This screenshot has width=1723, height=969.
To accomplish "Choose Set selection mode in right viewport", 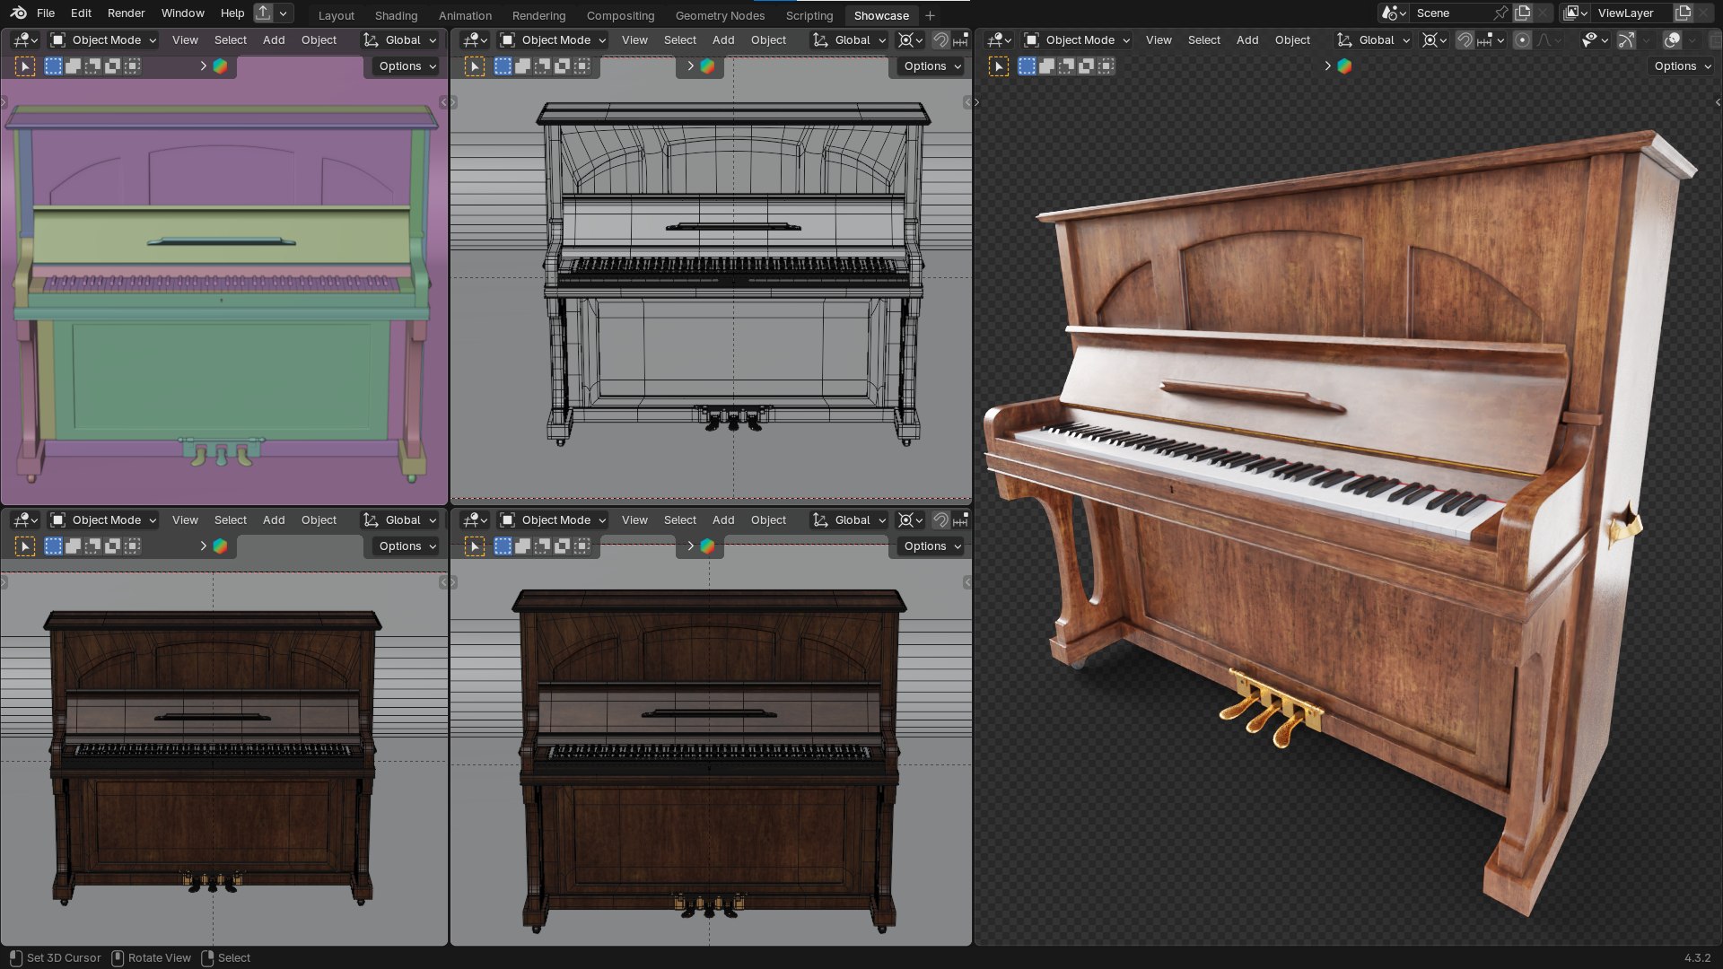I will pyautogui.click(x=1027, y=65).
